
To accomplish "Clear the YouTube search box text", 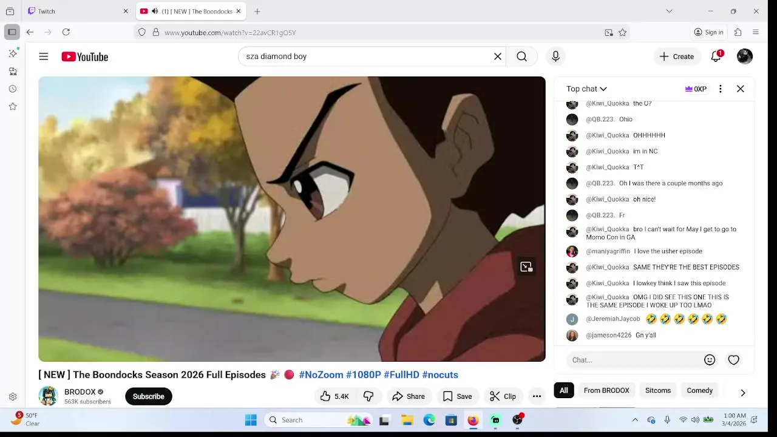I will tap(498, 56).
